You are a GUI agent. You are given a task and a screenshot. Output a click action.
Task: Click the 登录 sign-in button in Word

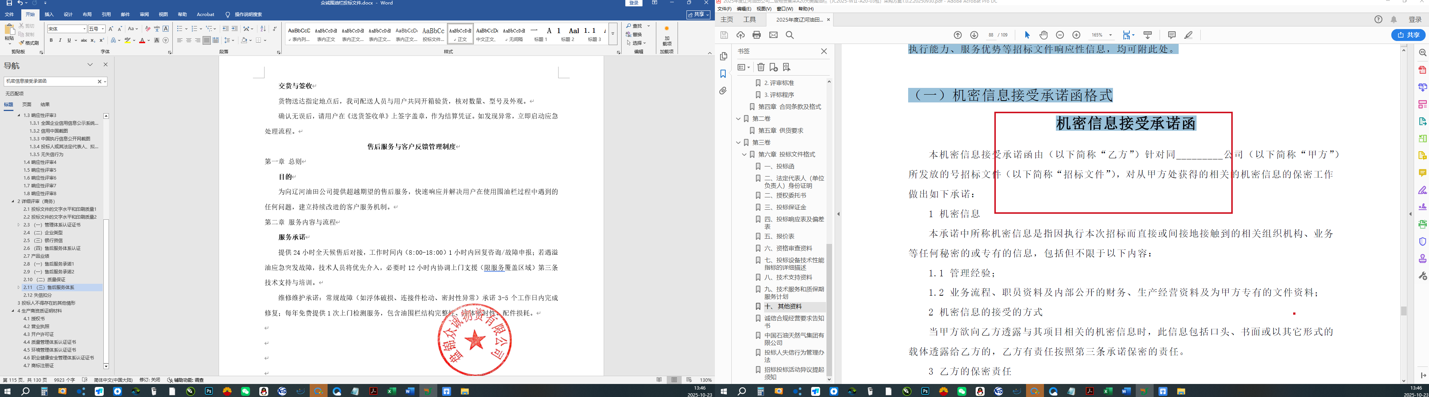[x=634, y=3]
